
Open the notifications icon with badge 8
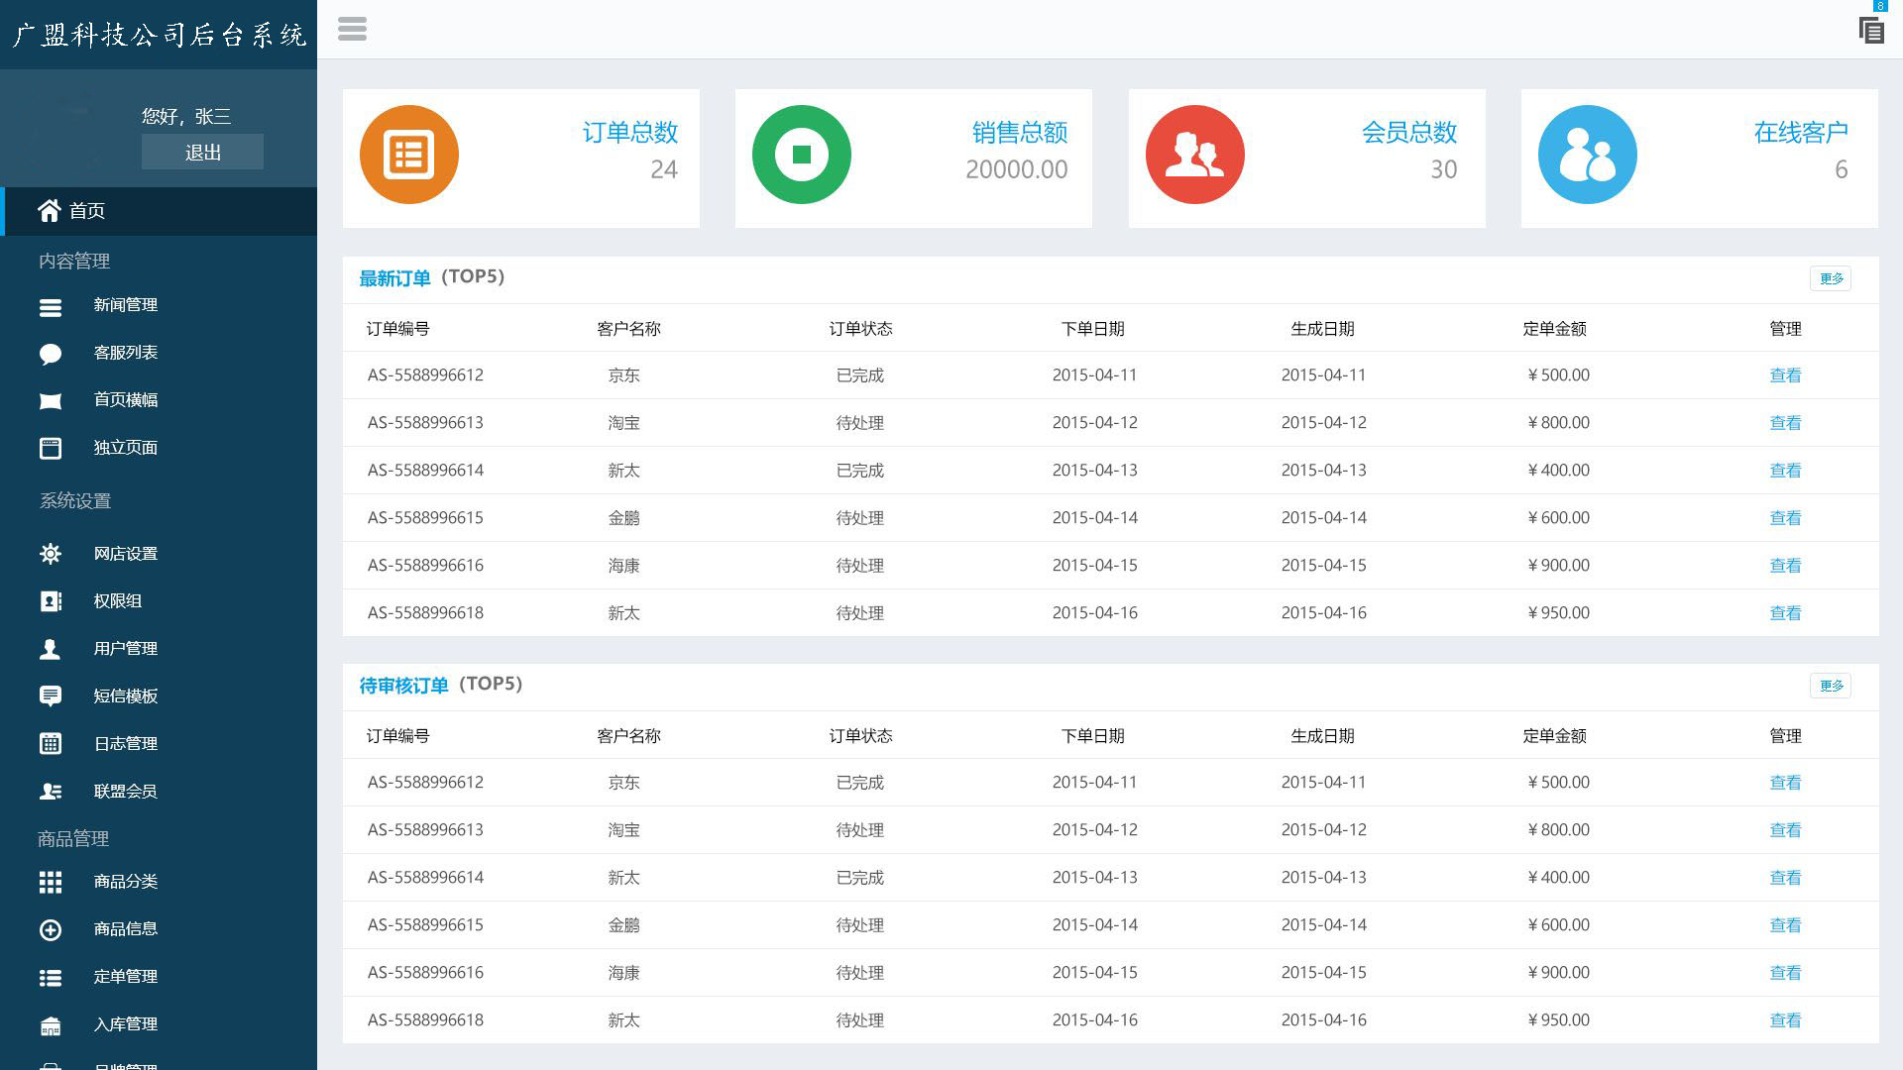pyautogui.click(x=1871, y=29)
